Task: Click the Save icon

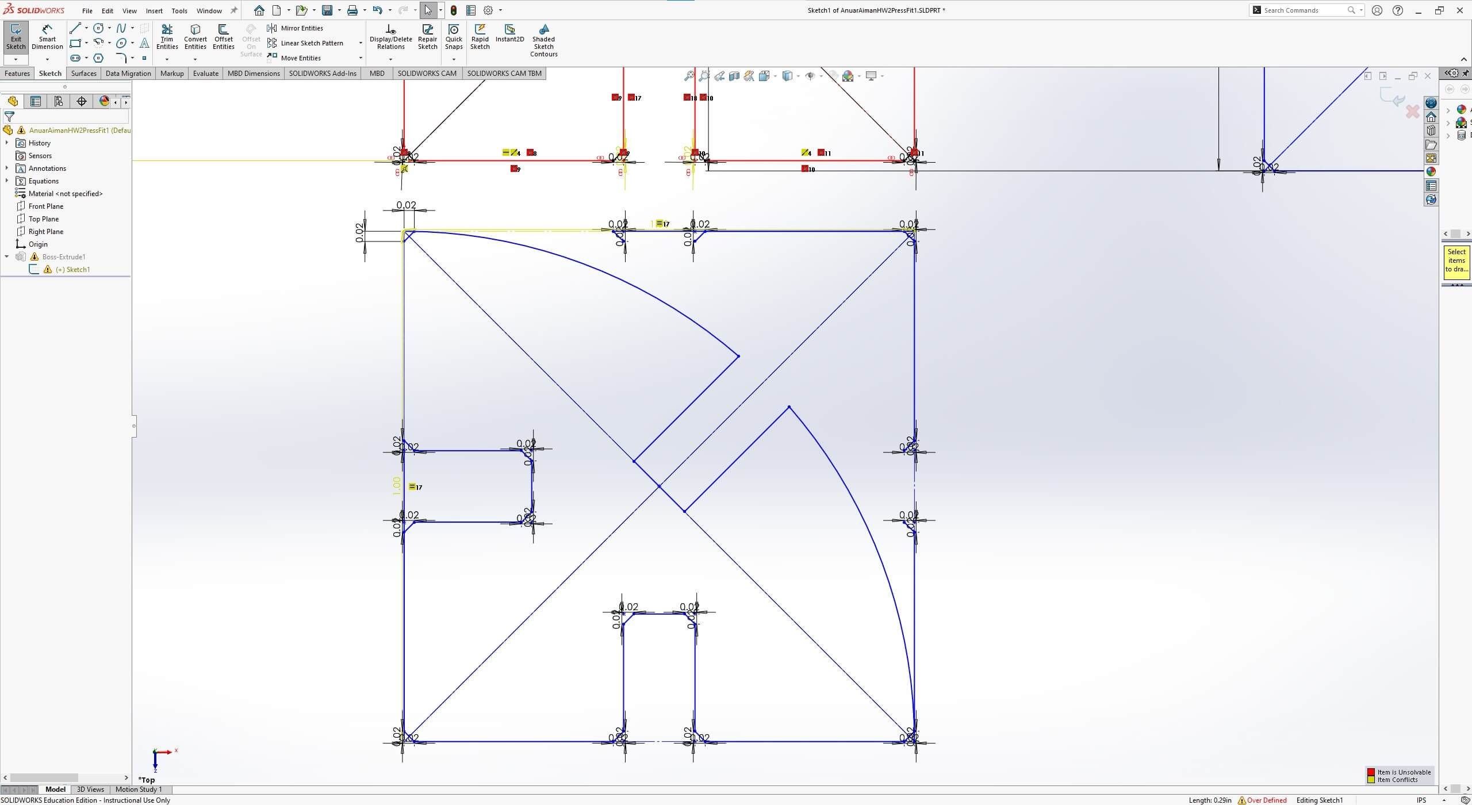Action: click(327, 10)
